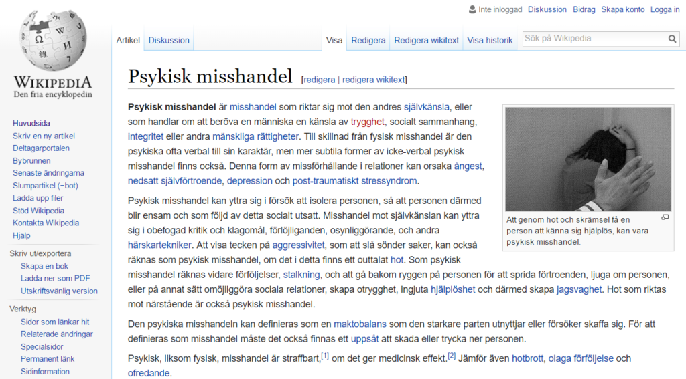
Task: Click the red trygghet link
Action: click(x=368, y=122)
